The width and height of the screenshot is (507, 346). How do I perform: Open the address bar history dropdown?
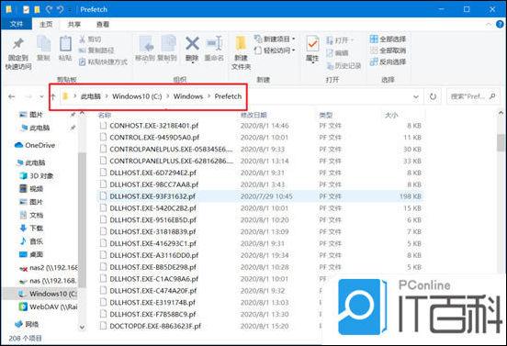(416, 96)
